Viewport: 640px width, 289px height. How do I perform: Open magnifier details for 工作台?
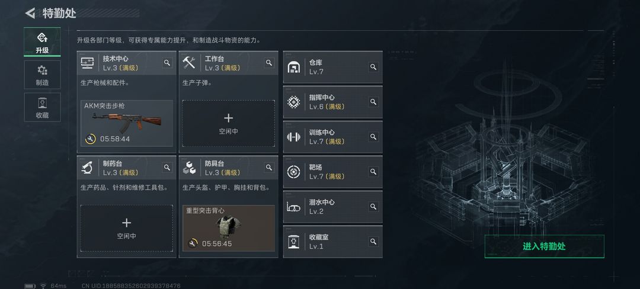click(269, 63)
